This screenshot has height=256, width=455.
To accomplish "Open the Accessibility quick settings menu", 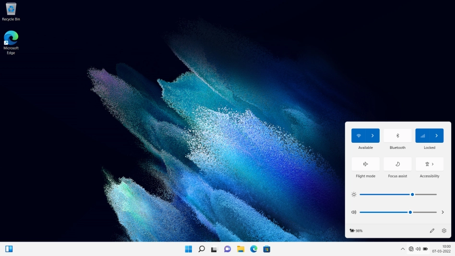I will pos(430,164).
